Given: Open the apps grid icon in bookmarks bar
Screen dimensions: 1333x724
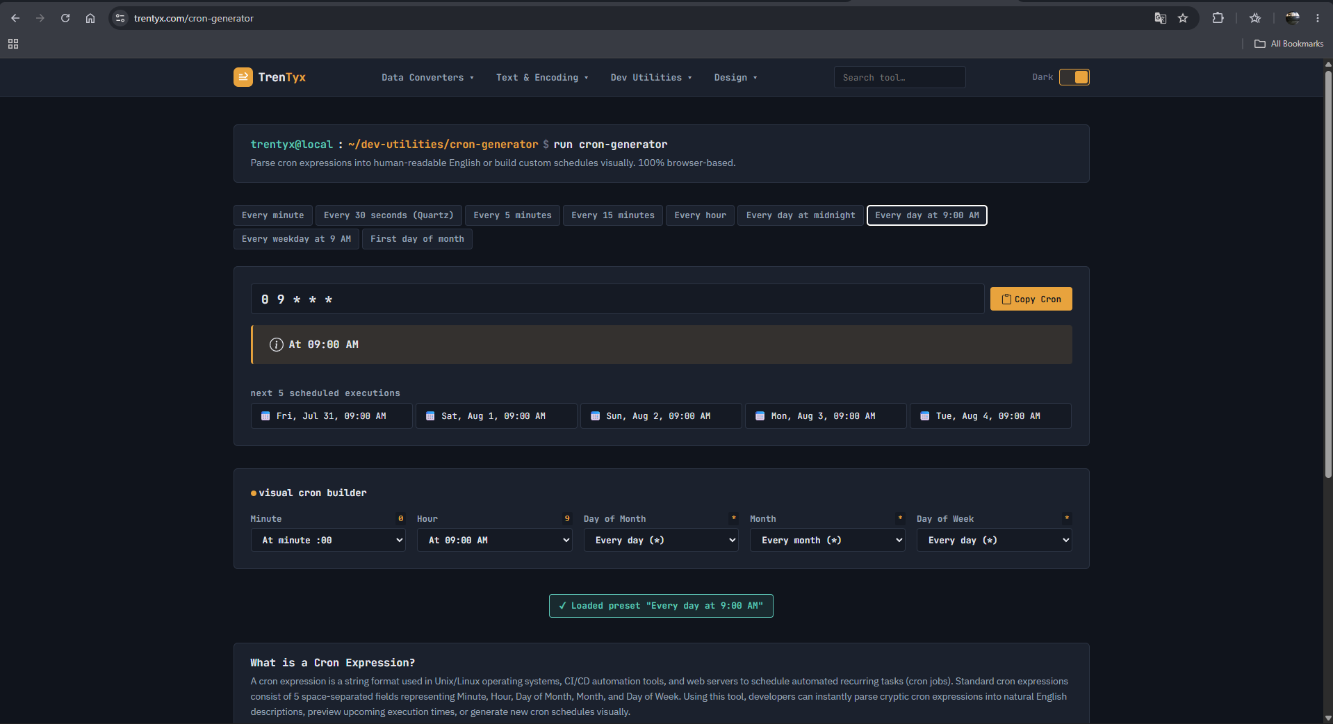Looking at the screenshot, I should click(13, 44).
